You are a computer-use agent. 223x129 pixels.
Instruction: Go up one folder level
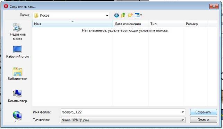tap(123, 15)
